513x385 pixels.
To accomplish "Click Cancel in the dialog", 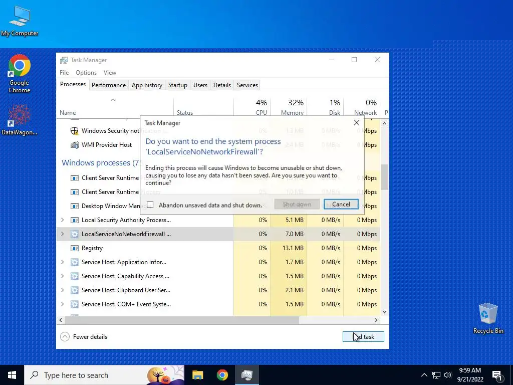I will click(341, 205).
